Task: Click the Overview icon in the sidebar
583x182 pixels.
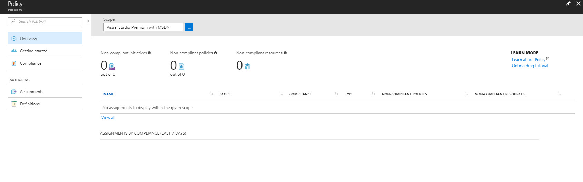Action: click(14, 39)
